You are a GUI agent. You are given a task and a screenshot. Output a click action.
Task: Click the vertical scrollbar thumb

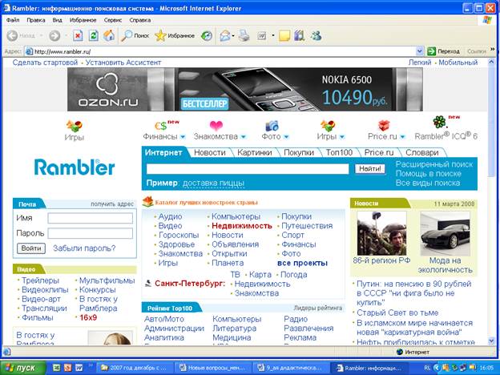click(491, 122)
